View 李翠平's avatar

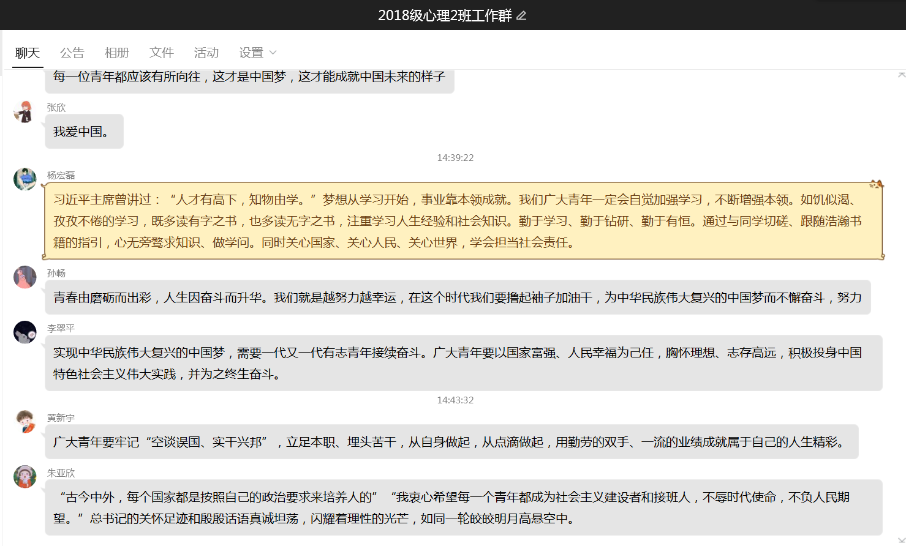tap(25, 332)
